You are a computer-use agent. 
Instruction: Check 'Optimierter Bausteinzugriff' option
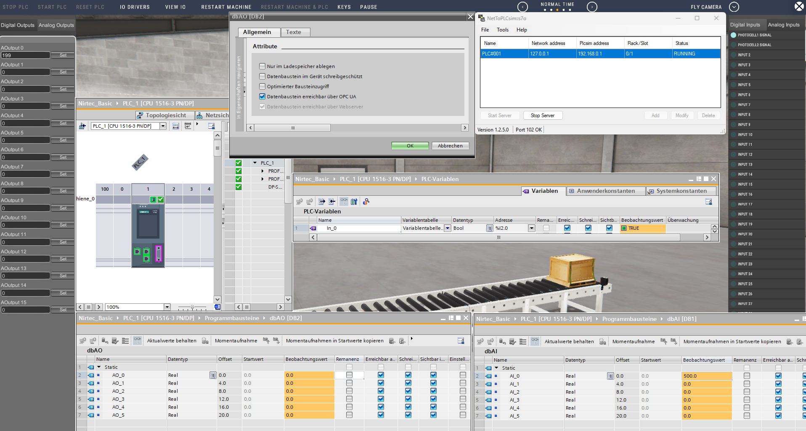pyautogui.click(x=262, y=87)
